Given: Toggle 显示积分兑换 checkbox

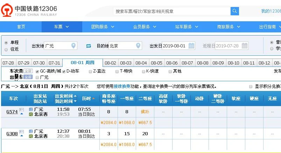Looking at the screenshot, I should pyautogui.click(x=251, y=86).
